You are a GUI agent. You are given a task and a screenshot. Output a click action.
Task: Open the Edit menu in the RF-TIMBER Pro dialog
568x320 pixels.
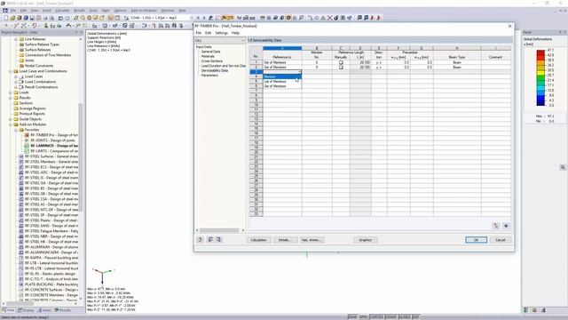point(209,33)
